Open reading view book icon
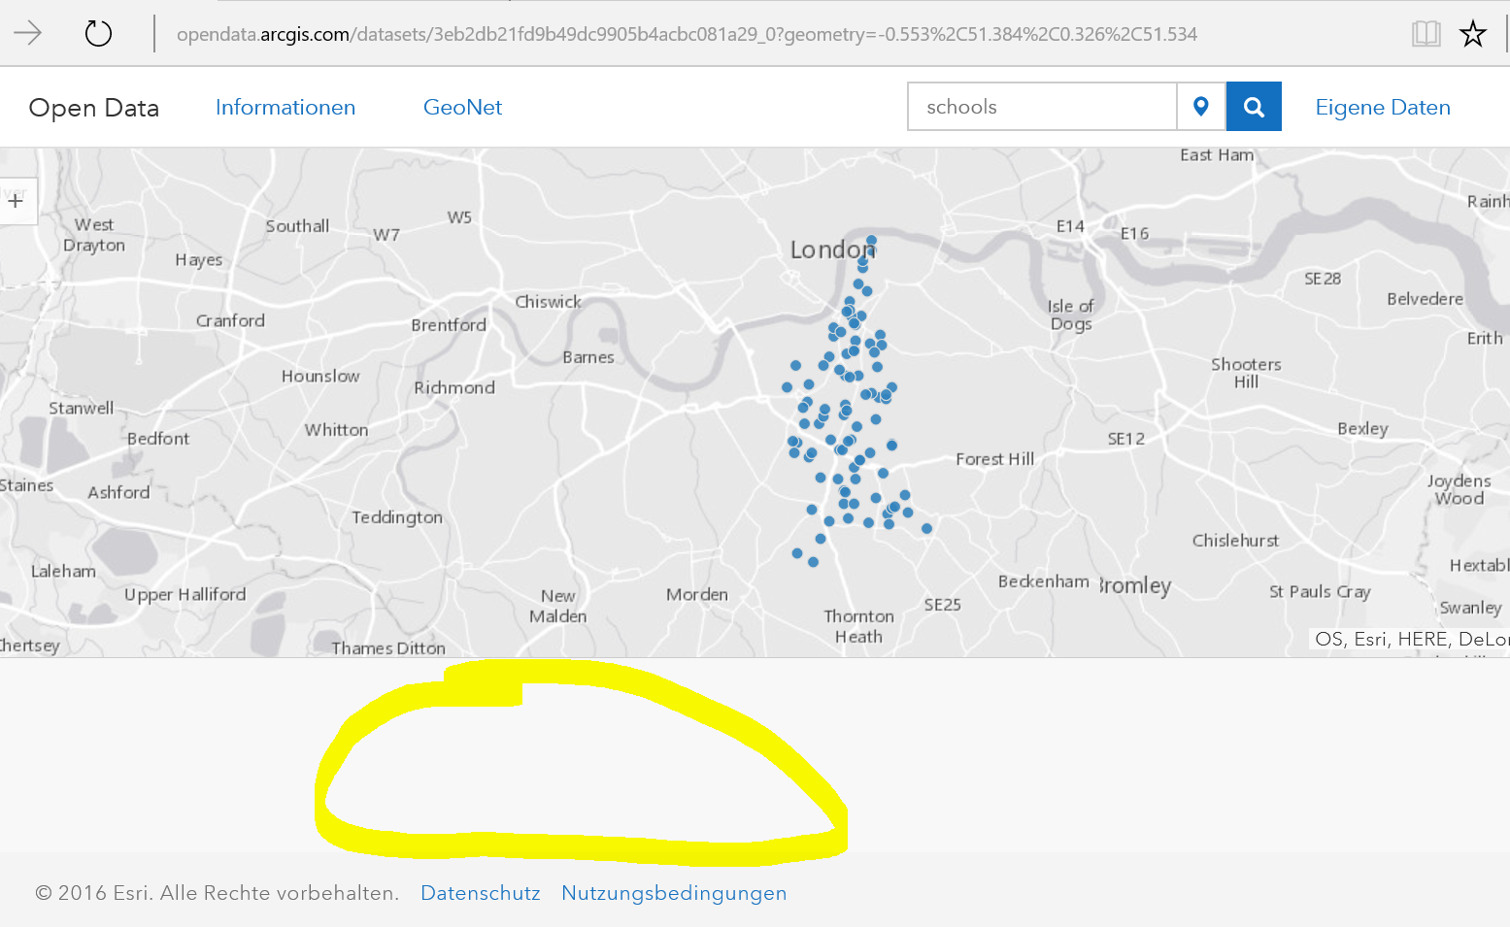The height and width of the screenshot is (927, 1510). 1426,34
